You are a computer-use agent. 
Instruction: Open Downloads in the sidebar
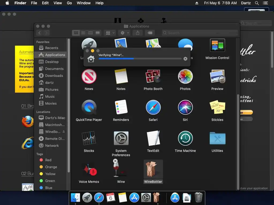coord(51,76)
